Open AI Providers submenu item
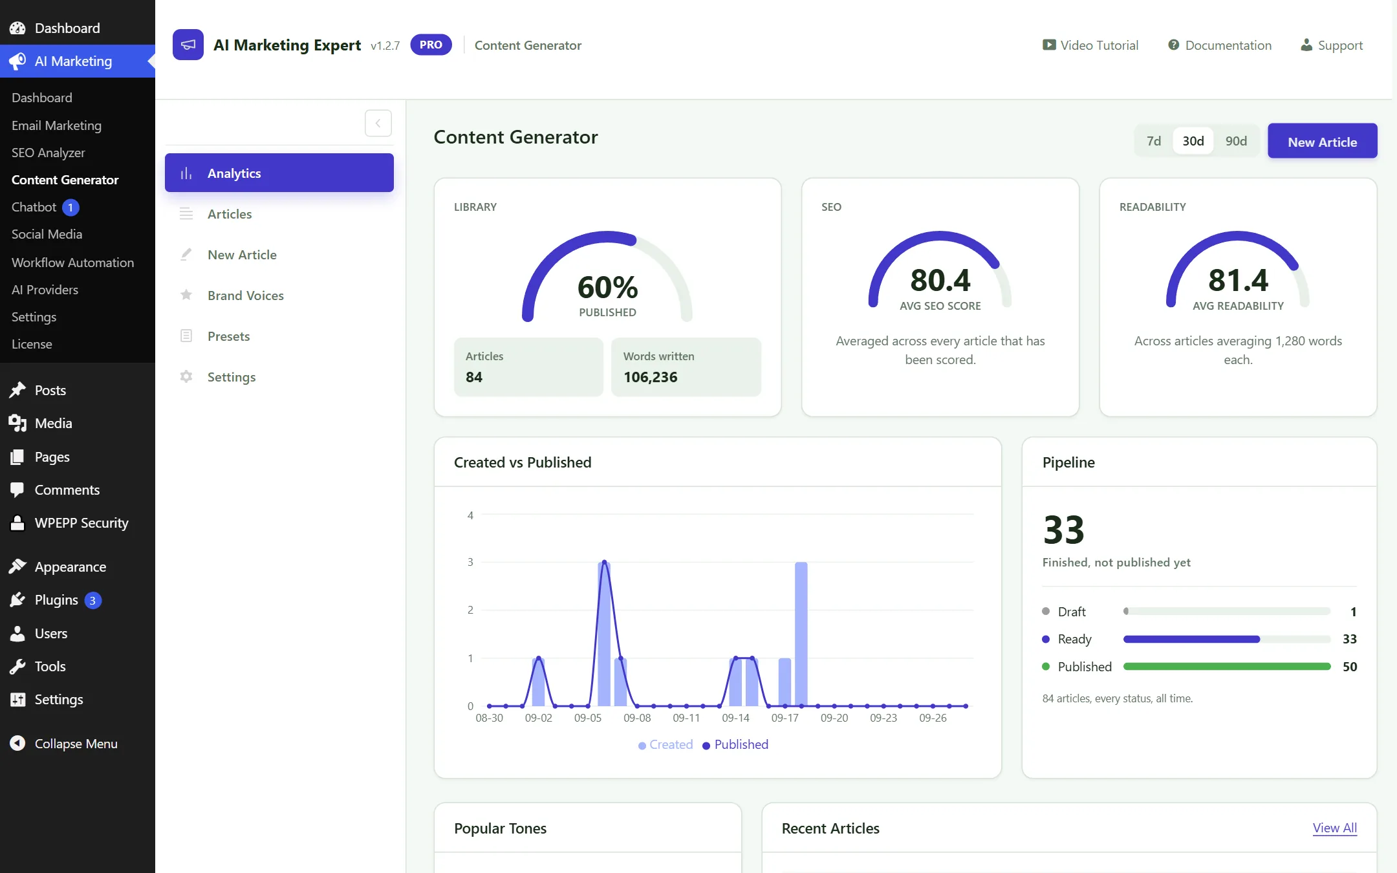 (45, 290)
